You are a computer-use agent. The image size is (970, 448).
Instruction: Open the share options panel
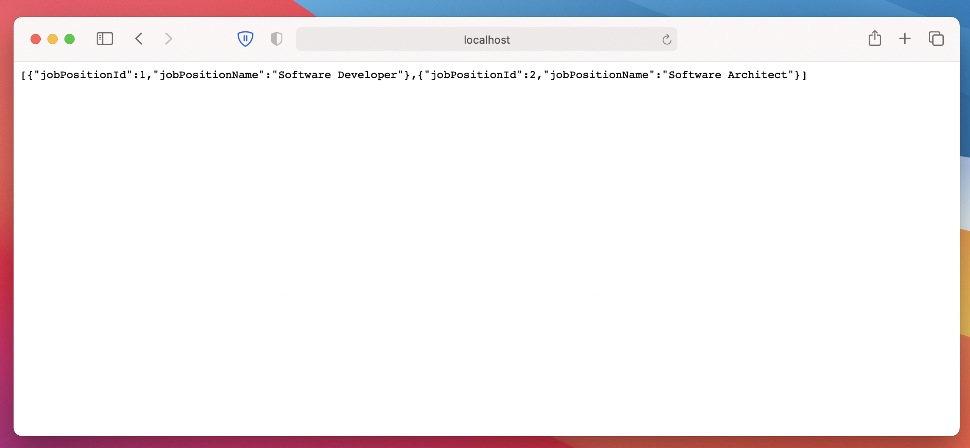(x=874, y=39)
